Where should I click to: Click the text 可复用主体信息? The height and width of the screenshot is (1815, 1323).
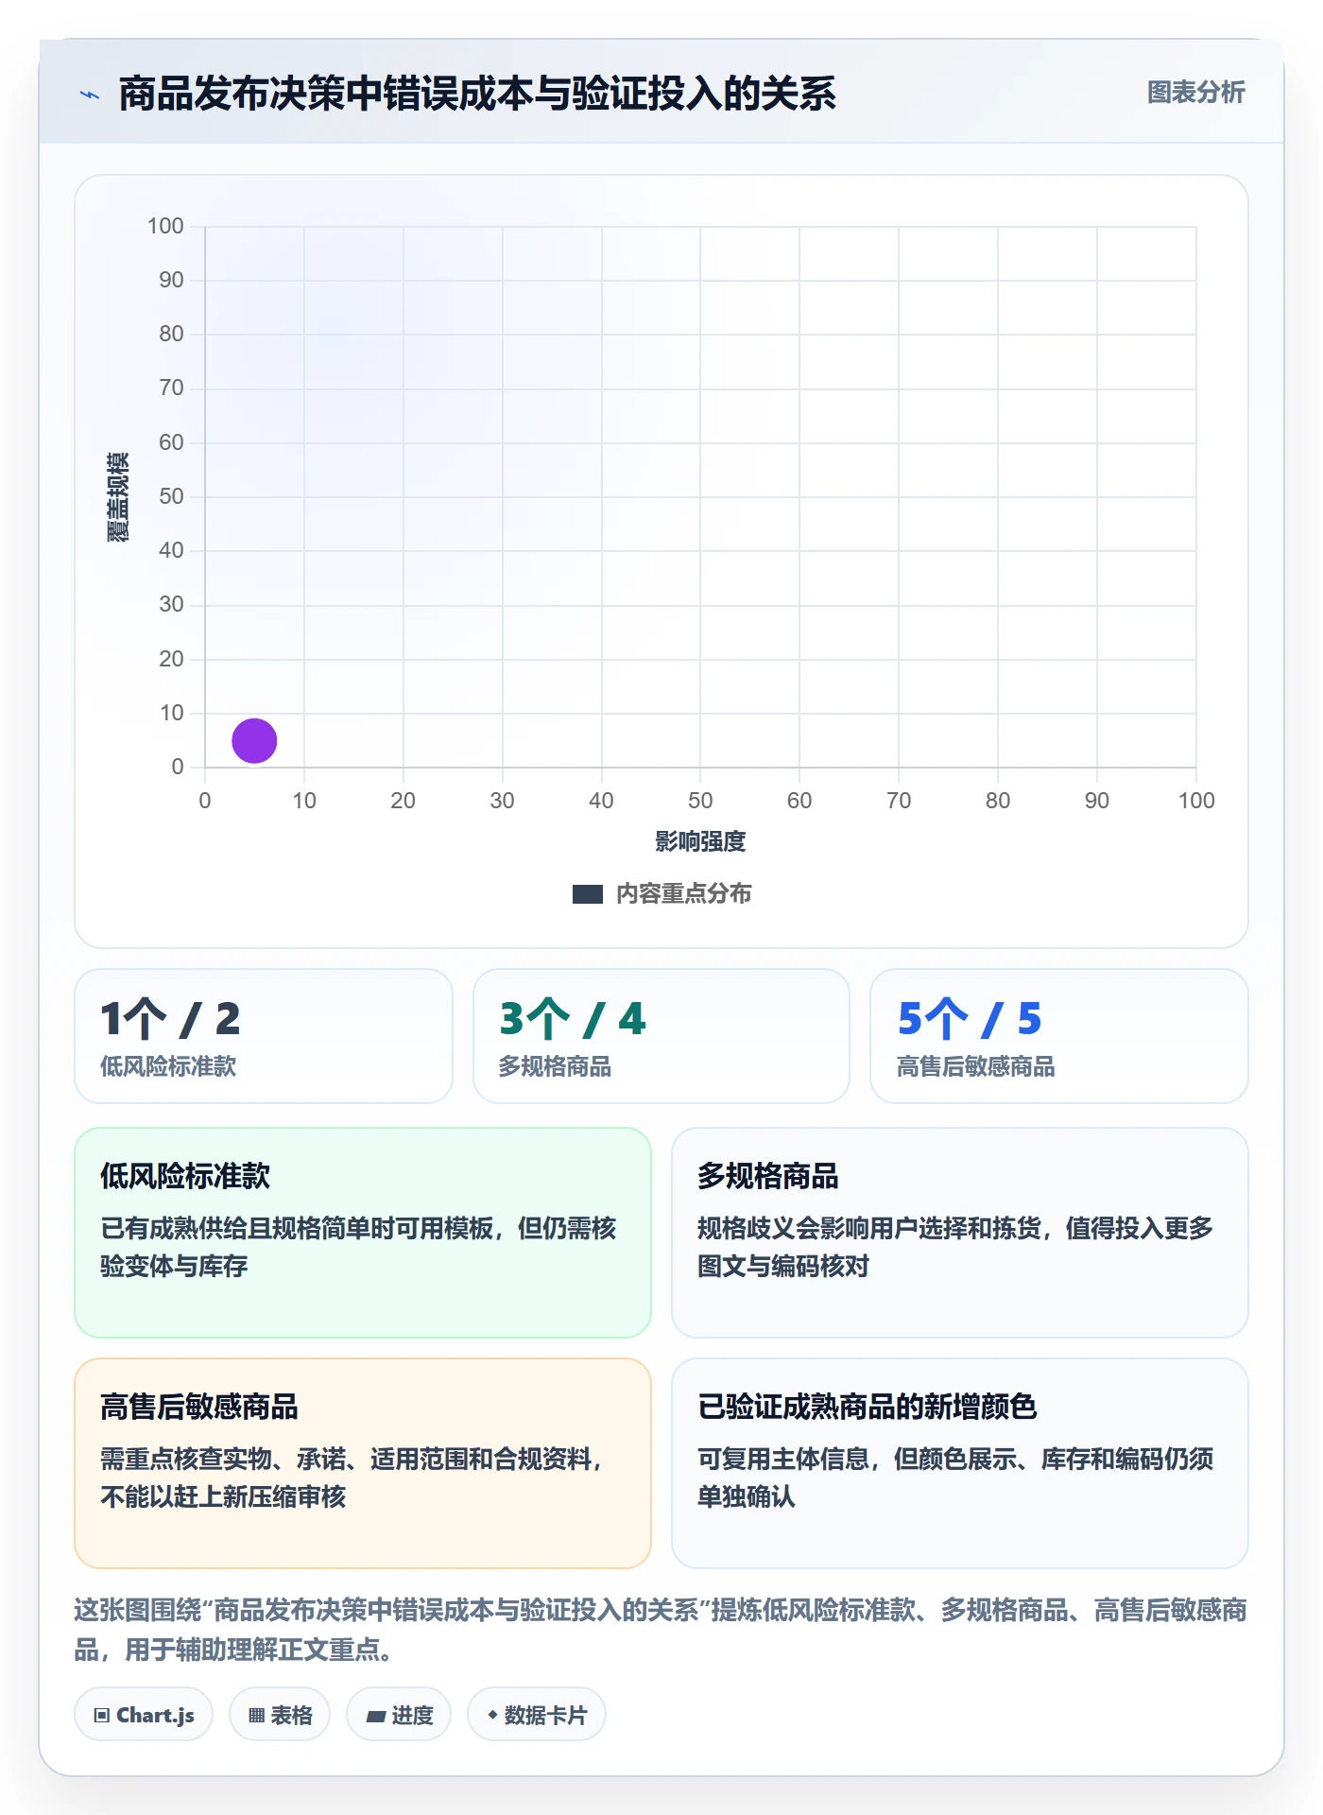click(x=783, y=1459)
